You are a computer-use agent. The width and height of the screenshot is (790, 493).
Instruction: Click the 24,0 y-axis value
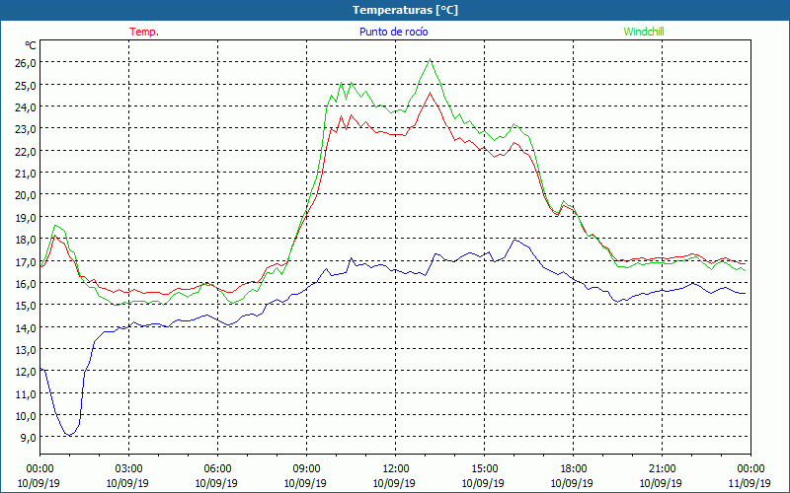pyautogui.click(x=27, y=107)
